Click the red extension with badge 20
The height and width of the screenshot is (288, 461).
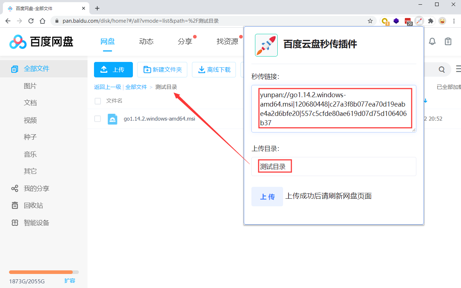coord(408,22)
